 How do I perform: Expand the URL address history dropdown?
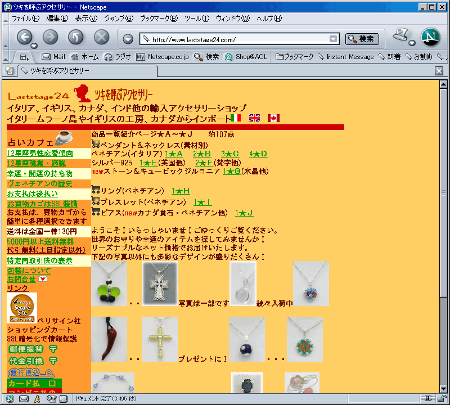333,39
